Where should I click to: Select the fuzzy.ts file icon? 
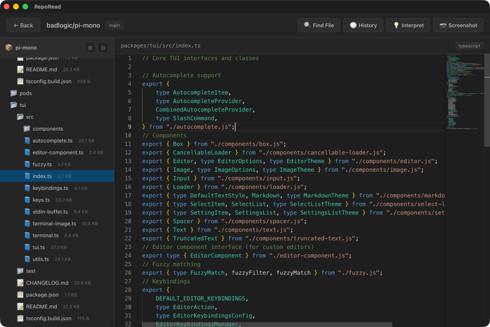pos(27,164)
